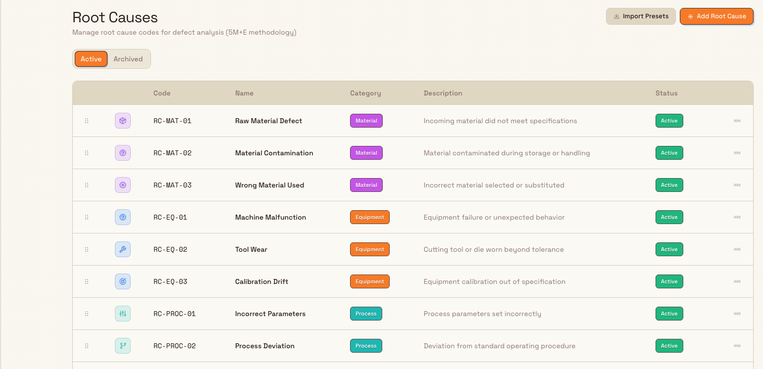Click the name Calibration Drift

coord(261,281)
